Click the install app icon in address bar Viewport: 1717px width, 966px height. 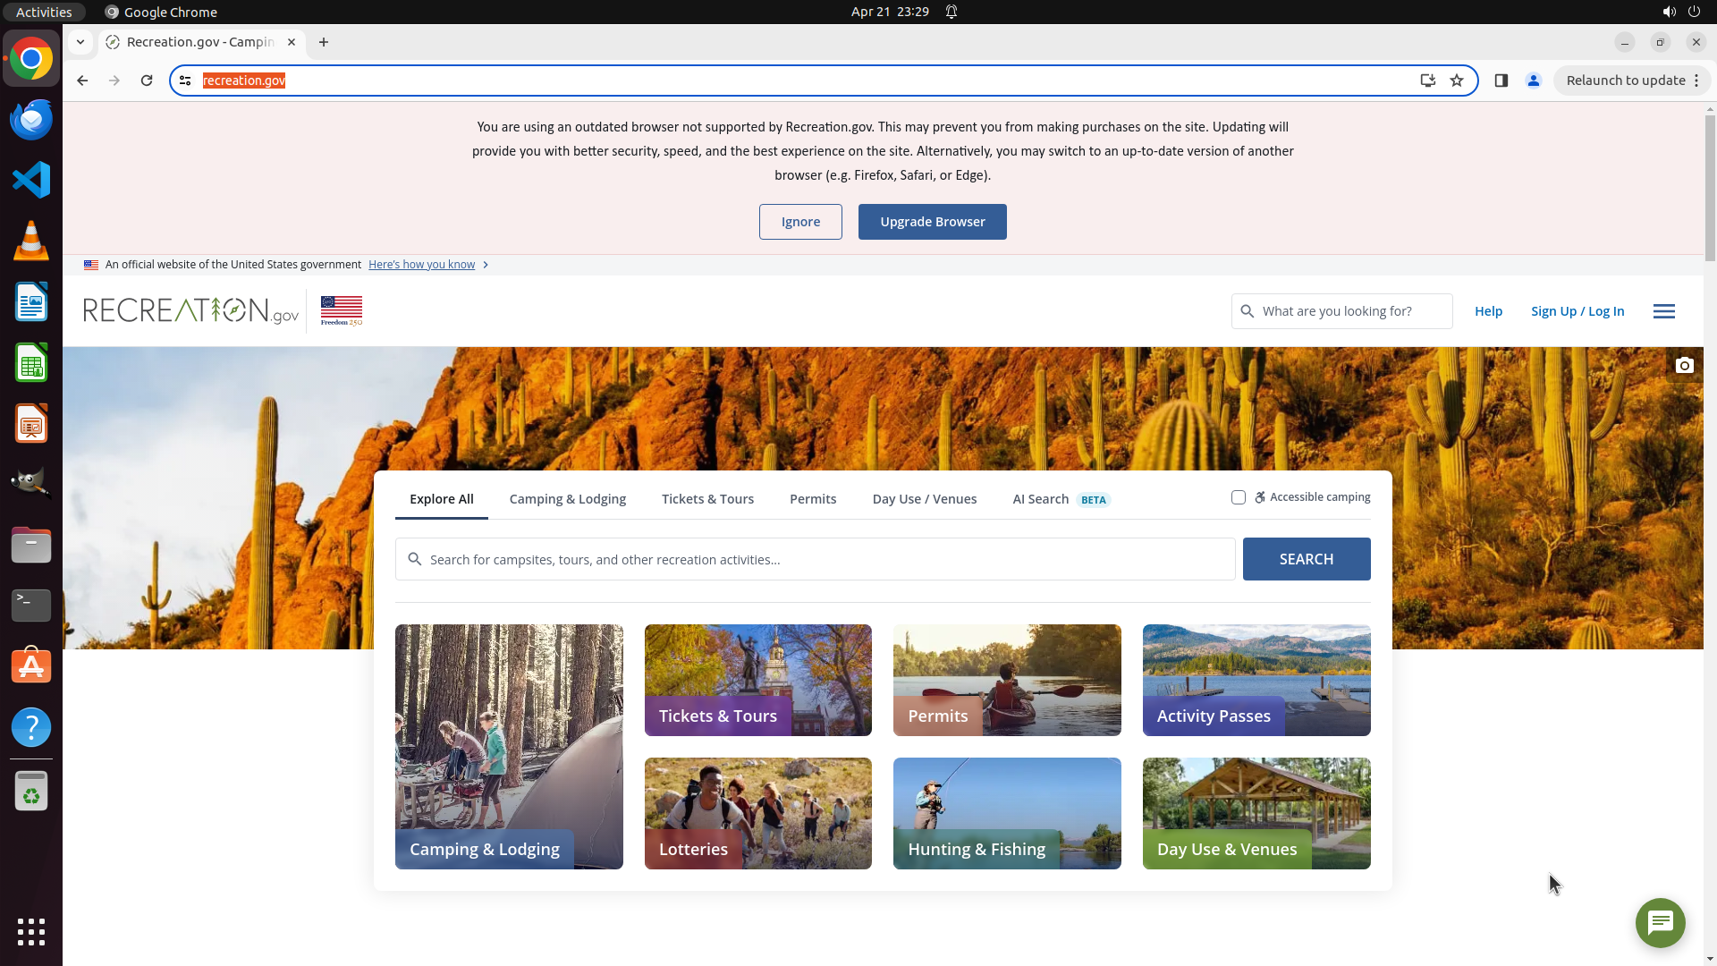click(1427, 80)
